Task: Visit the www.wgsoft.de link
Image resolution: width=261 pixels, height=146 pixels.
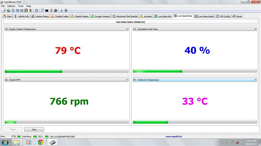Action: [x=174, y=136]
